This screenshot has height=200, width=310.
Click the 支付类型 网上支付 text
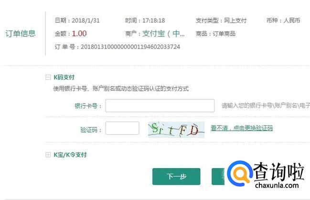(221, 21)
